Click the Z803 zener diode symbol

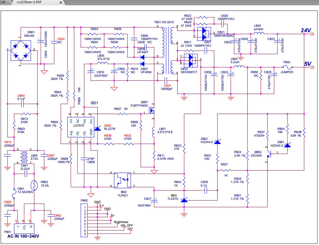coord(97,128)
